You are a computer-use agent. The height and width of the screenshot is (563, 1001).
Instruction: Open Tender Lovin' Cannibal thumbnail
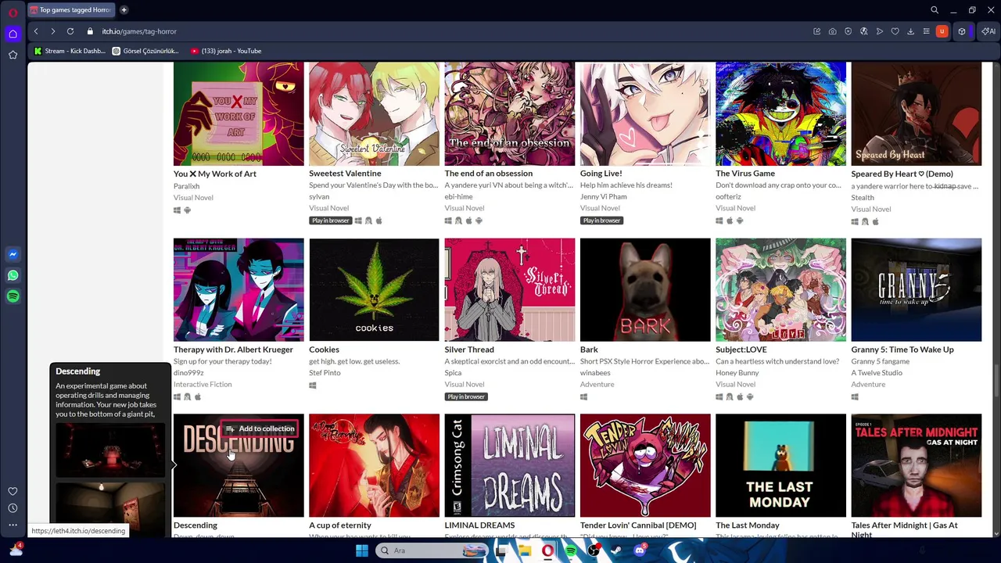point(645,465)
